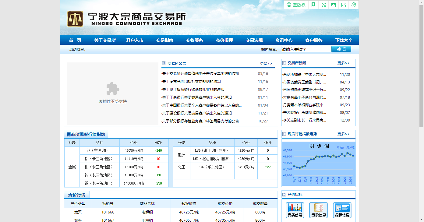Screen dimensions: 424x222
Task: Open news 市国资委党工委副书记
Action: 305,82
